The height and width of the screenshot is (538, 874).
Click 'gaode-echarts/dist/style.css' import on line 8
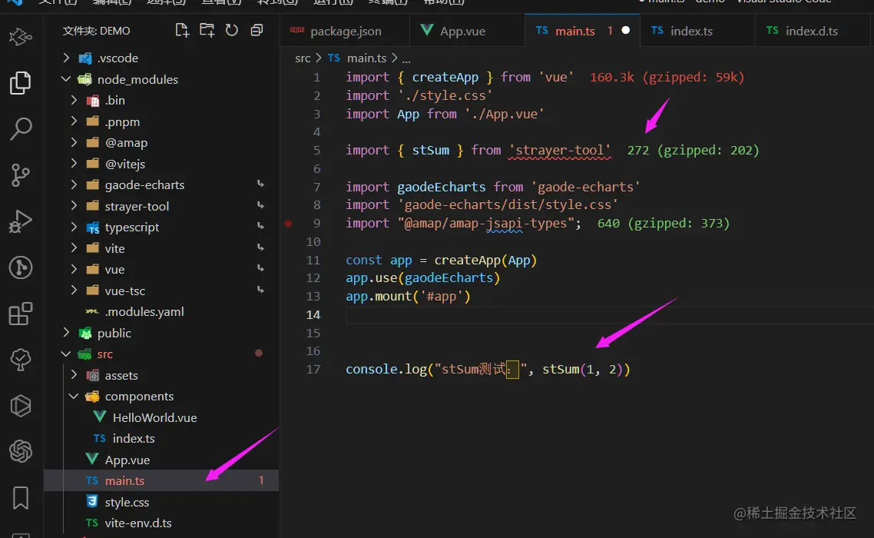[x=508, y=204]
